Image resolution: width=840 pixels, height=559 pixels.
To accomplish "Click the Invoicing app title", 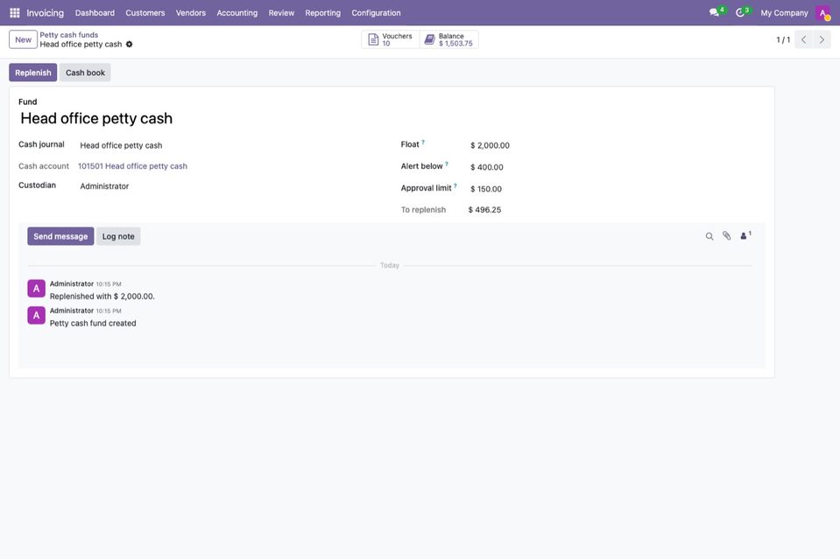I will pyautogui.click(x=45, y=13).
